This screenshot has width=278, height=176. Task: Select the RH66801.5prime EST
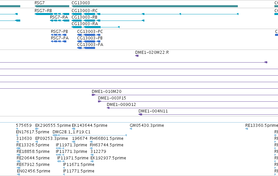point(106,139)
